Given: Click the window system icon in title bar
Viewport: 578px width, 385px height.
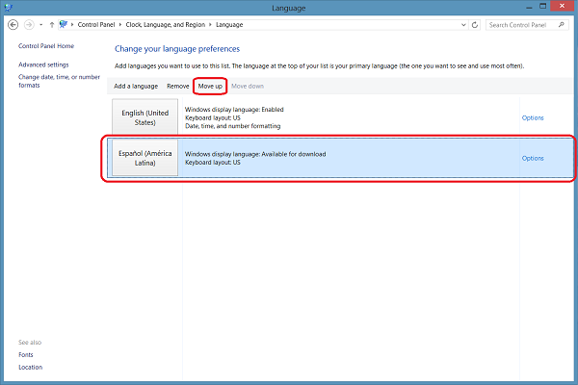Looking at the screenshot, I should point(8,7).
